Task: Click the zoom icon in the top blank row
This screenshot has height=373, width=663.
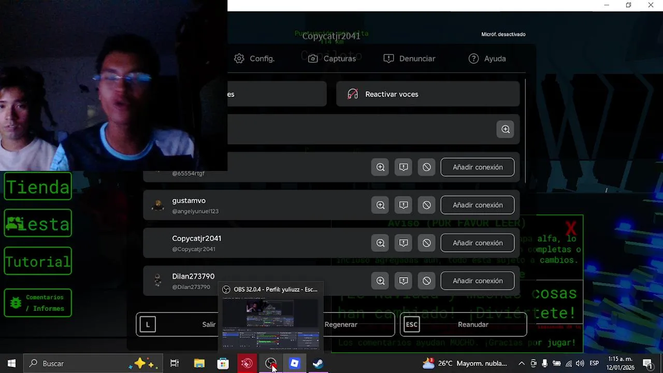Action: 506,130
